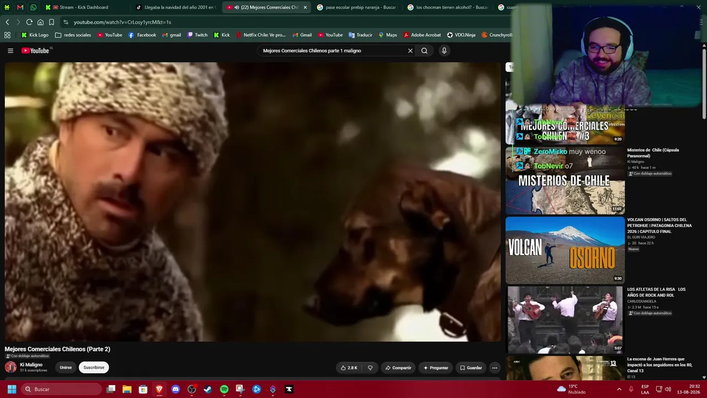Click the video player showing man and dog
The width and height of the screenshot is (707, 398).
[x=252, y=202]
